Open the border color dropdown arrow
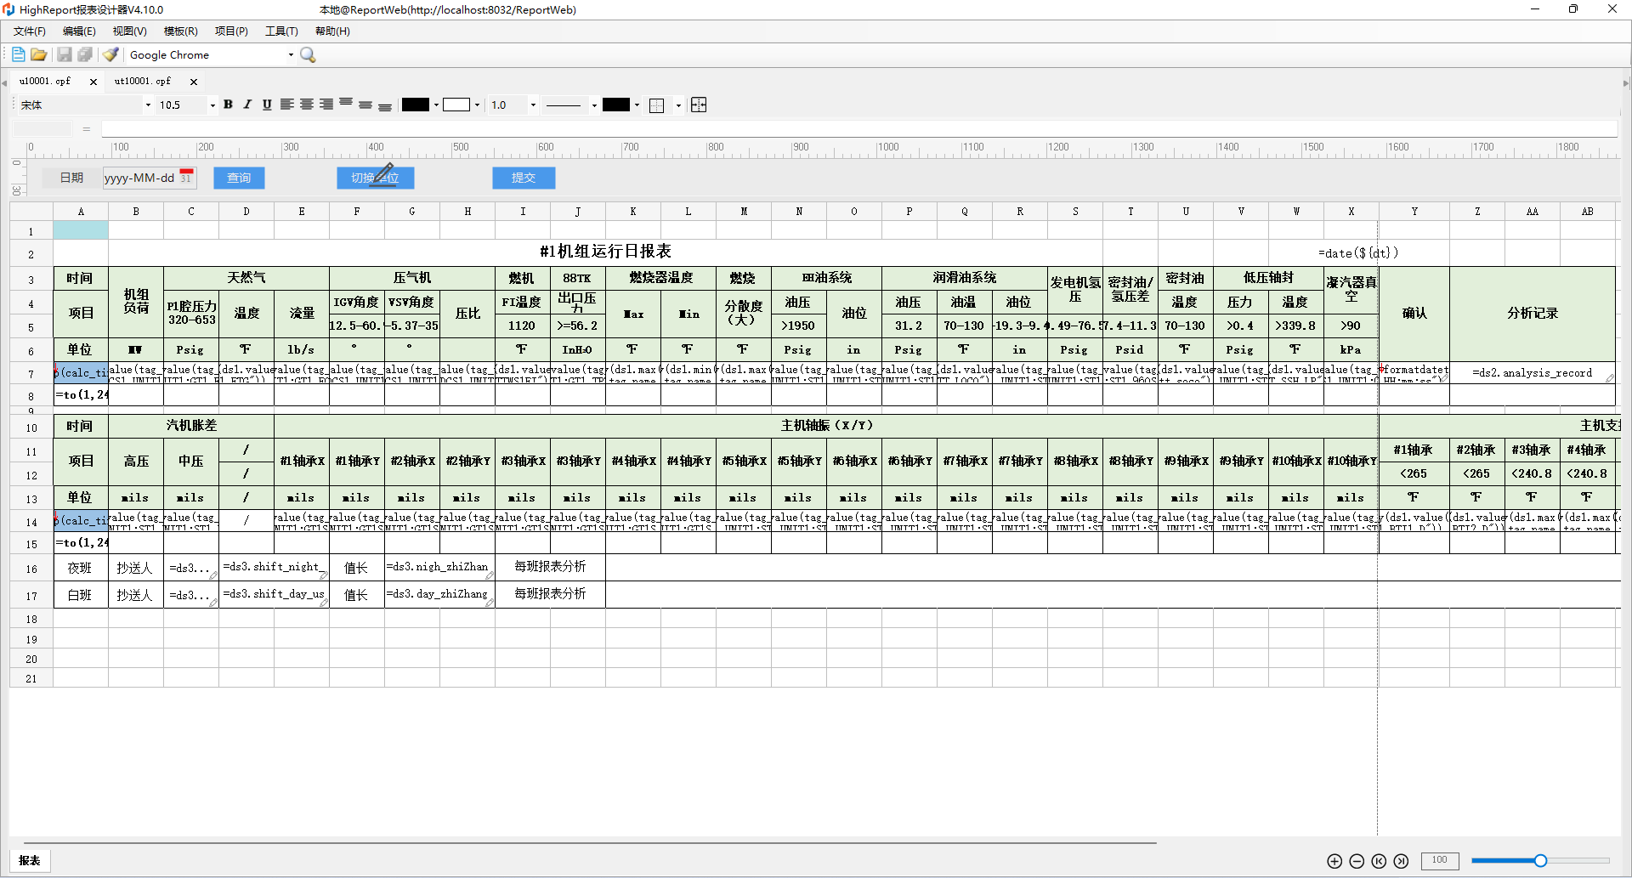 (637, 105)
